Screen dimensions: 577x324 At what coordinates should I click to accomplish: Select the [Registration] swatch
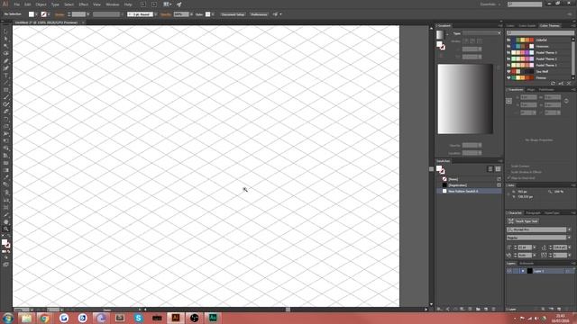coord(470,185)
